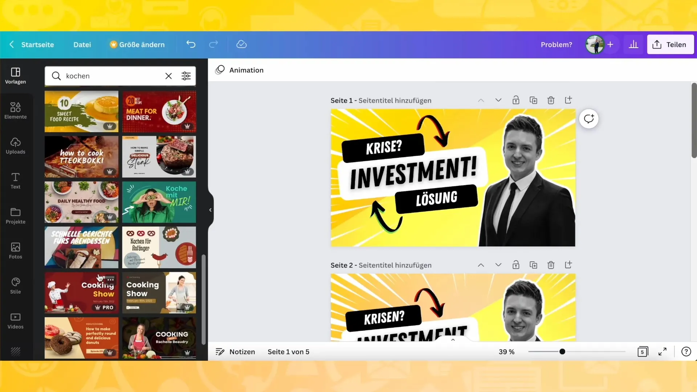Collapse Seite 1 with up chevron arrow
The width and height of the screenshot is (697, 392).
481,100
